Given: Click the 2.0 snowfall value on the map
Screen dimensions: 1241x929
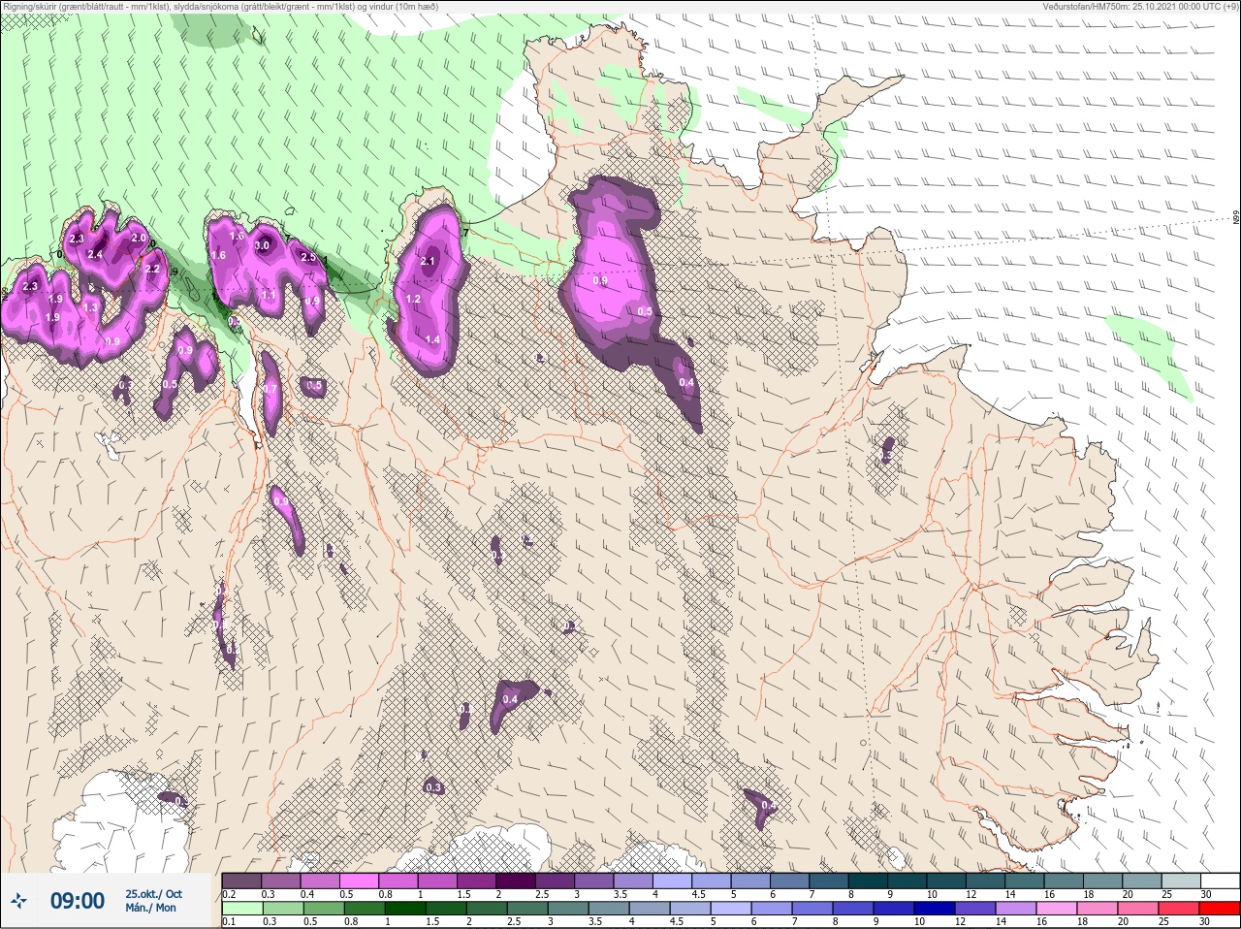Looking at the screenshot, I should tap(139, 238).
